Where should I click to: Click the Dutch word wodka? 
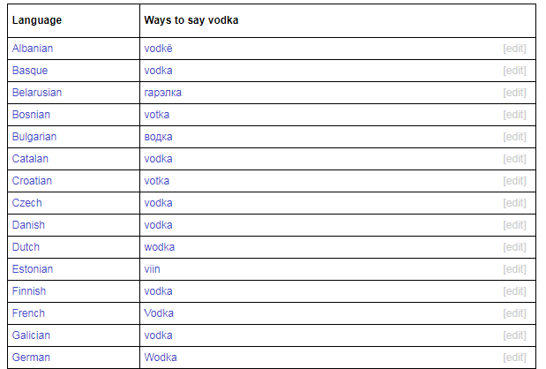(x=160, y=247)
